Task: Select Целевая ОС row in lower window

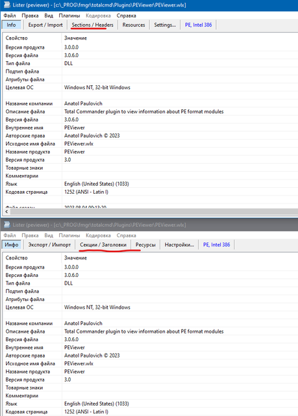Action: 151,307
